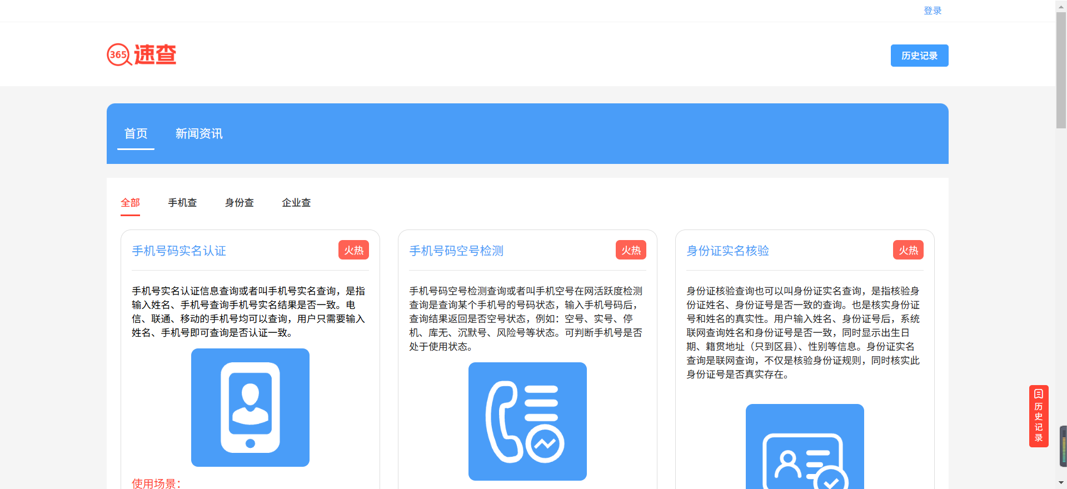Open the 手机号码空号检测 title link

tap(456, 251)
